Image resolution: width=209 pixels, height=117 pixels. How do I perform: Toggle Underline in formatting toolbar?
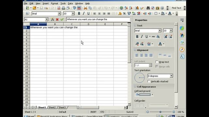coord(88,14)
